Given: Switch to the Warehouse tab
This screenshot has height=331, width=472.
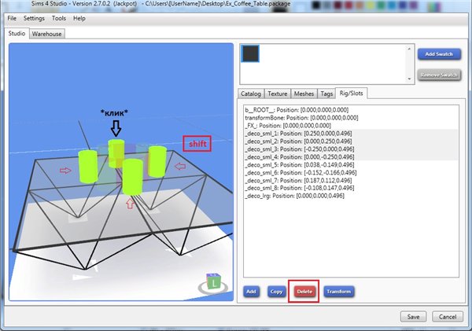Looking at the screenshot, I should click(x=47, y=35).
